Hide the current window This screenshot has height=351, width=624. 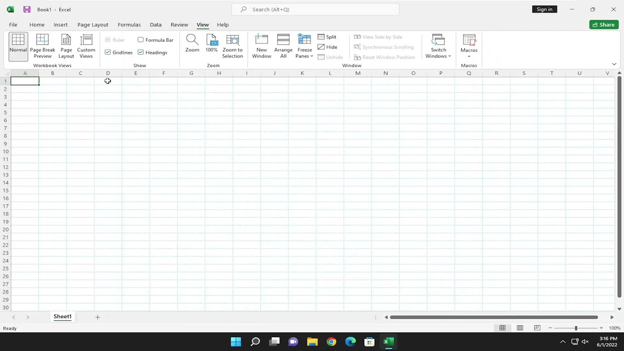click(328, 47)
